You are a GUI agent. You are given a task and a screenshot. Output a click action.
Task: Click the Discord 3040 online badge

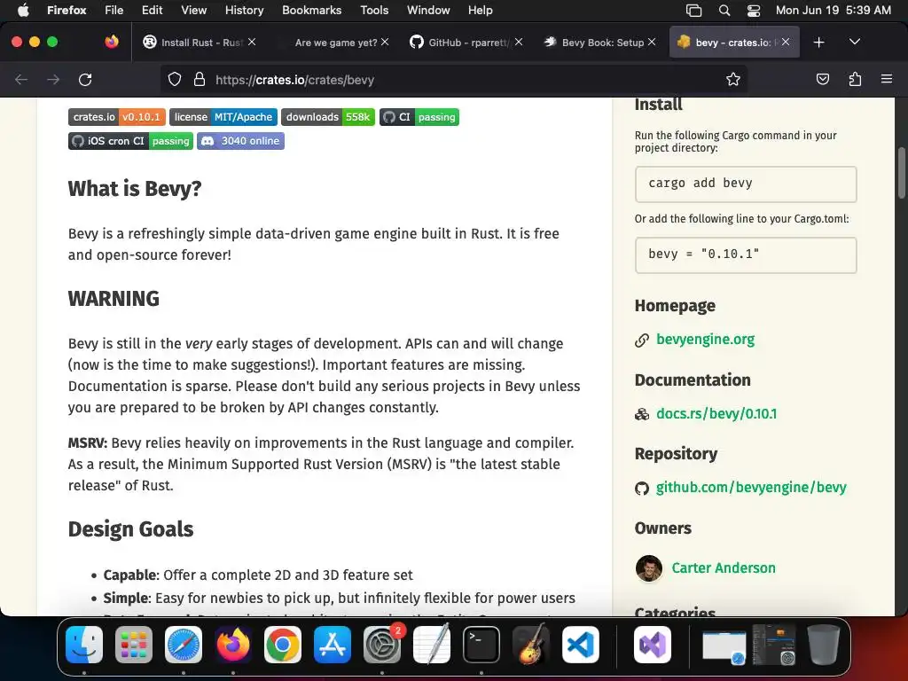pos(241,141)
